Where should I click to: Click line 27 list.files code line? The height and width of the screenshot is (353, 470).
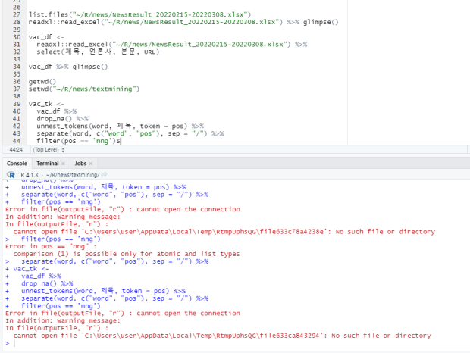point(139,14)
